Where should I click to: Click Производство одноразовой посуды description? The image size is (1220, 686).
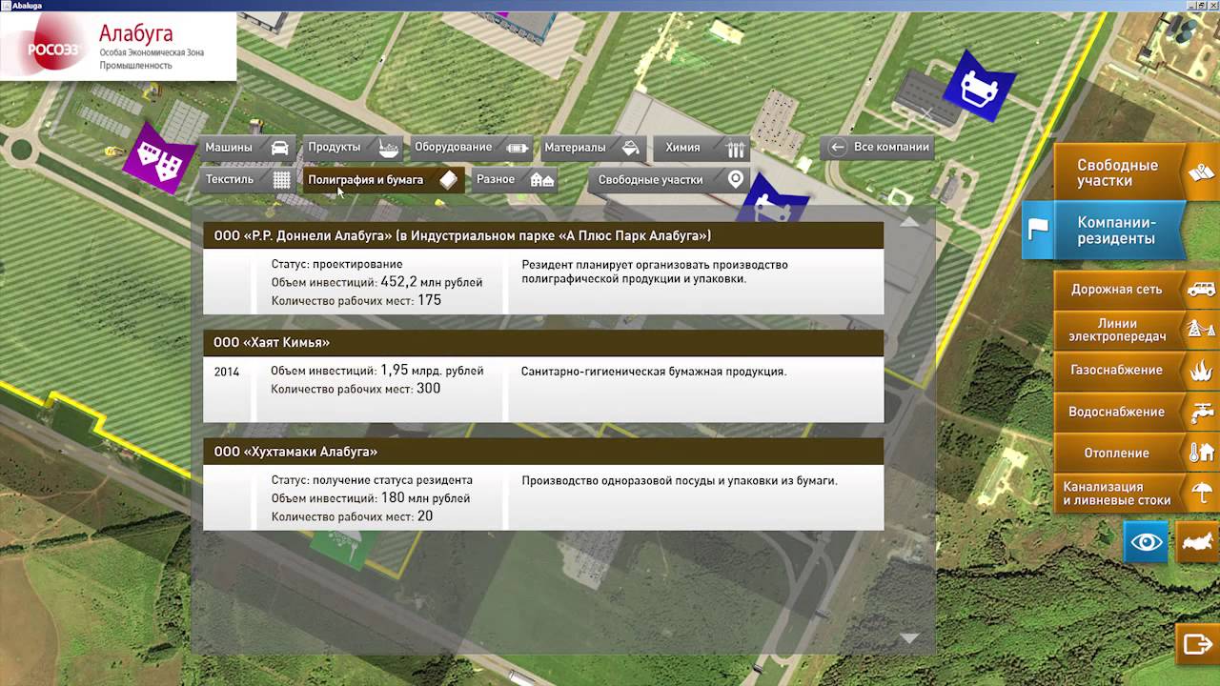(x=680, y=481)
